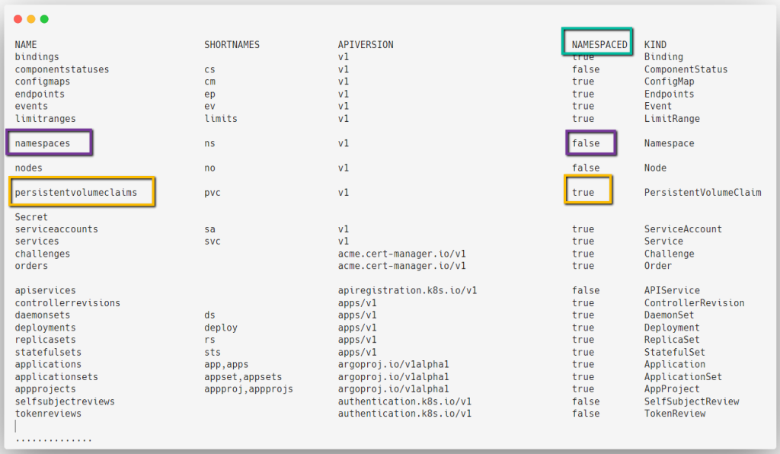Click the "deployments" resource row
The width and height of the screenshot is (780, 454).
point(44,327)
